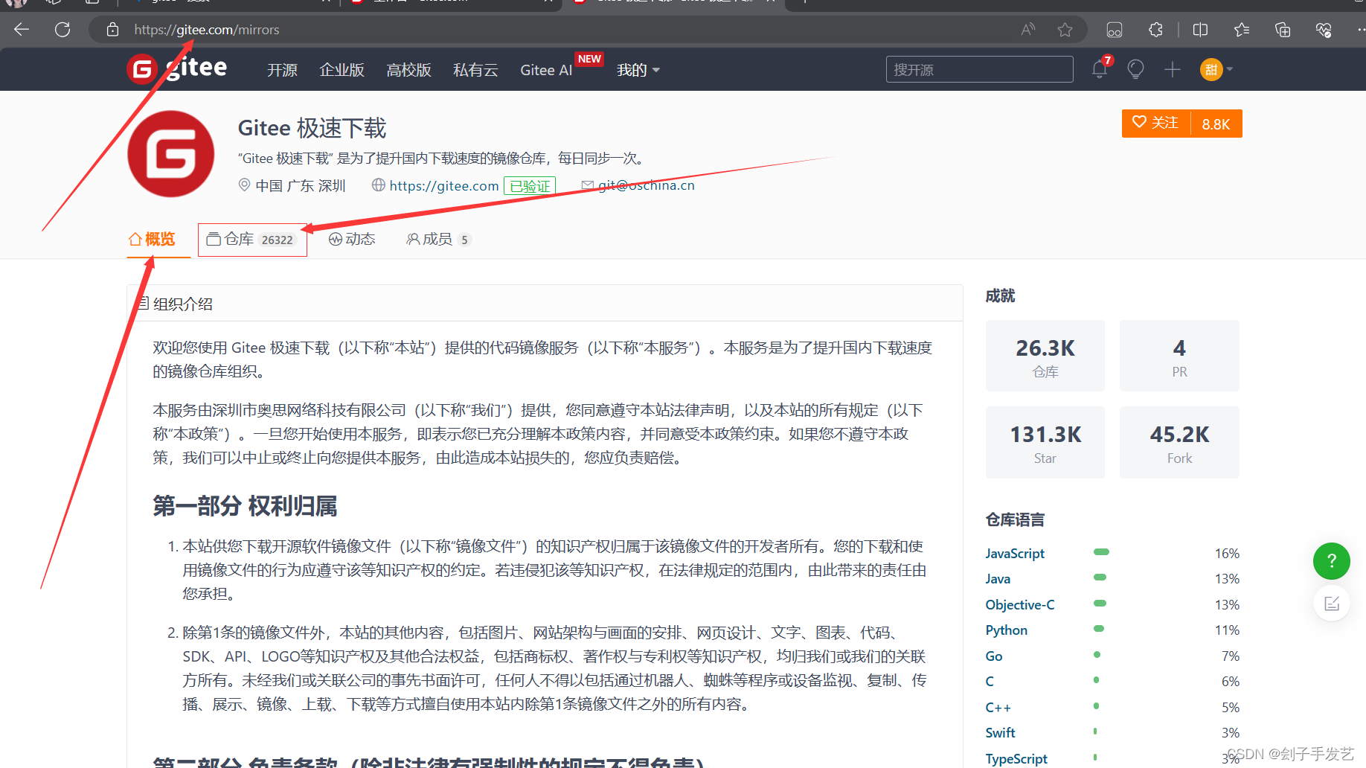View site information lock icon
The width and height of the screenshot is (1366, 768).
pyautogui.click(x=112, y=30)
